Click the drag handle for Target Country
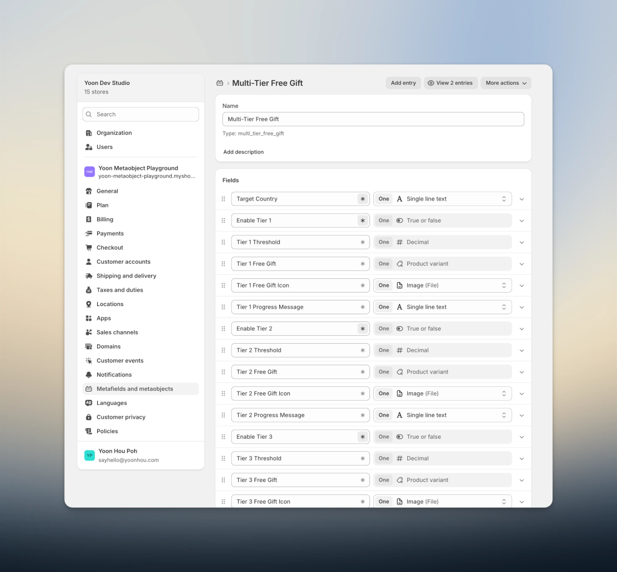 [223, 199]
